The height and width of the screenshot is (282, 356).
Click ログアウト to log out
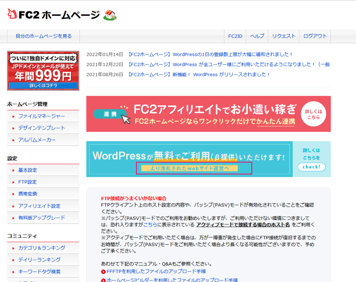pyautogui.click(x=315, y=36)
